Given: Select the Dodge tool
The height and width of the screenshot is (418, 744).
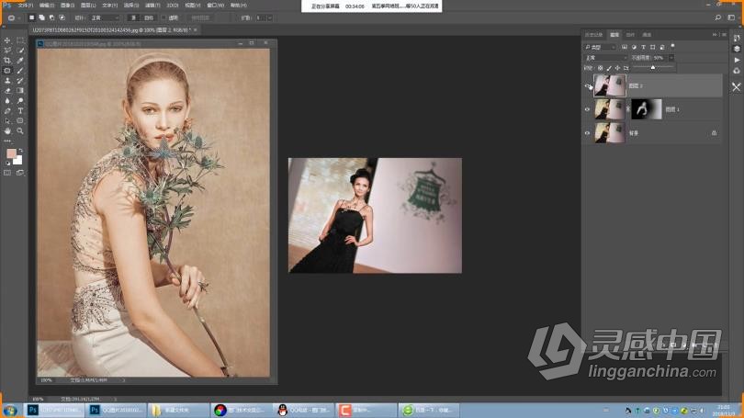Looking at the screenshot, I should [x=20, y=100].
